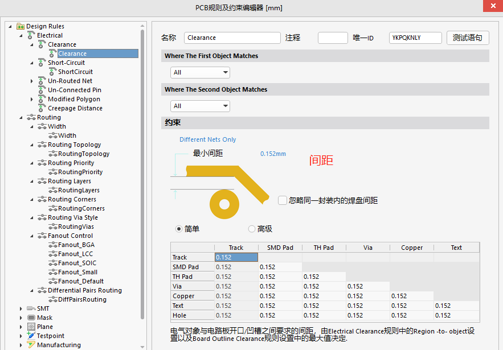Screen dimensions: 503x350
Task: Click the Short-Circuit group icon
Action: [41, 63]
